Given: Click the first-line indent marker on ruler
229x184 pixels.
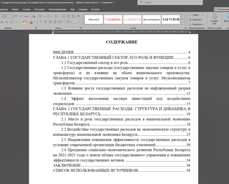Looking at the screenshot, I should point(53,31).
